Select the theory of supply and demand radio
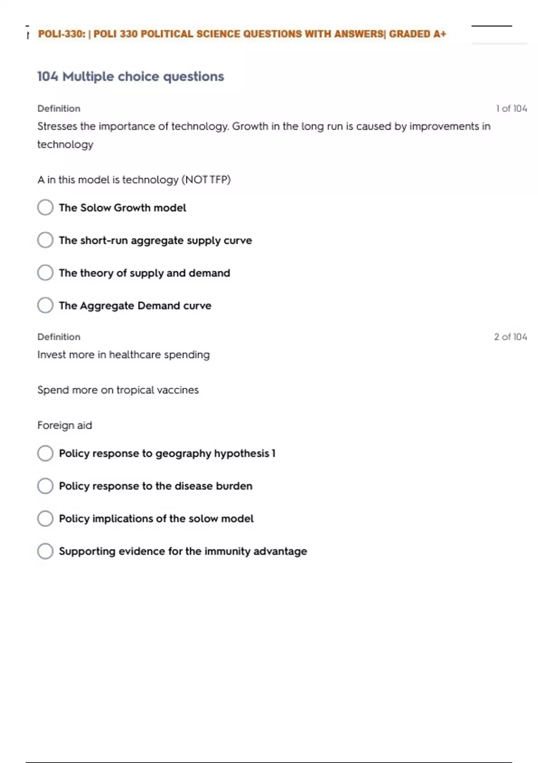 coord(45,273)
